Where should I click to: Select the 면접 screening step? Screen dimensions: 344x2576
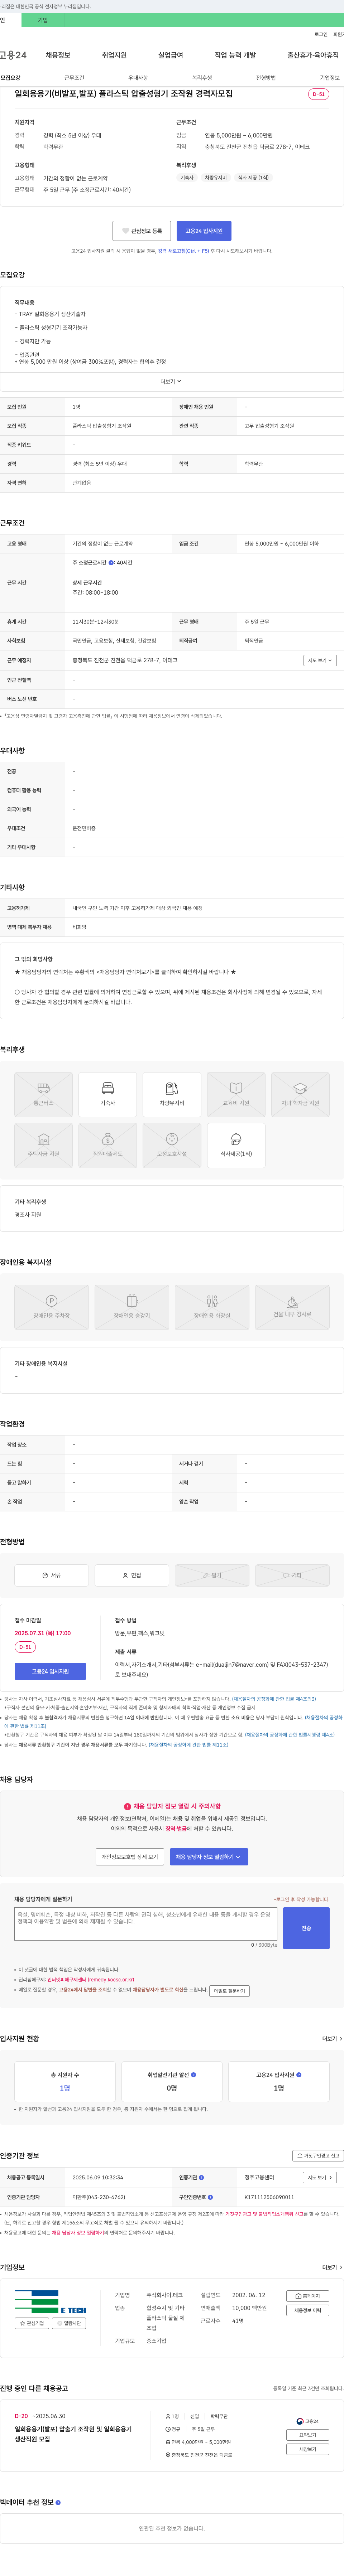tap(132, 1575)
